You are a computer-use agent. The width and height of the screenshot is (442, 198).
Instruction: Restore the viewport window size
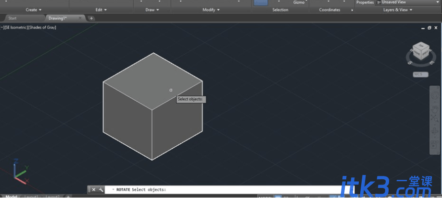(x=429, y=28)
